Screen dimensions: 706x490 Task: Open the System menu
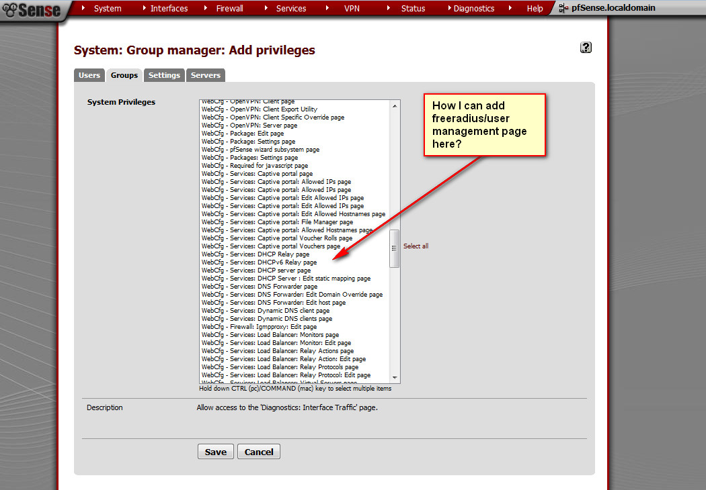pos(108,9)
